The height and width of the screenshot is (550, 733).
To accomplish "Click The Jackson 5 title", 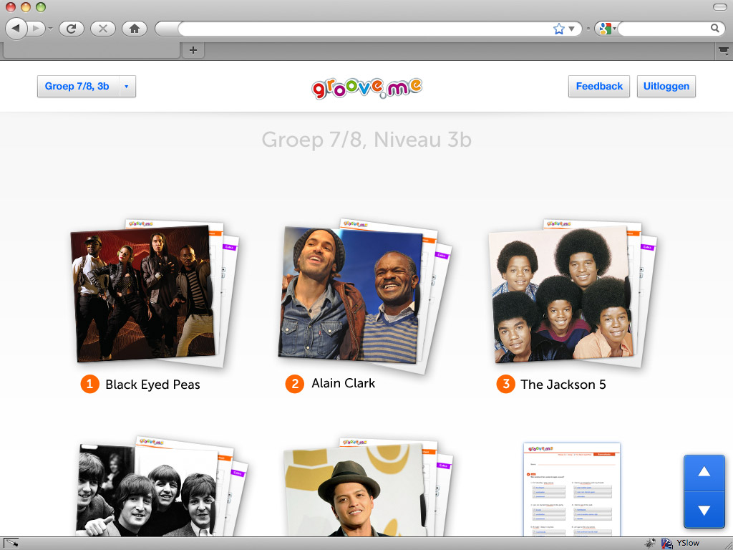I will tap(563, 385).
